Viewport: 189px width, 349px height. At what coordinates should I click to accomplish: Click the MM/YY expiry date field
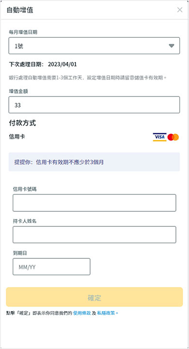[x=51, y=267]
